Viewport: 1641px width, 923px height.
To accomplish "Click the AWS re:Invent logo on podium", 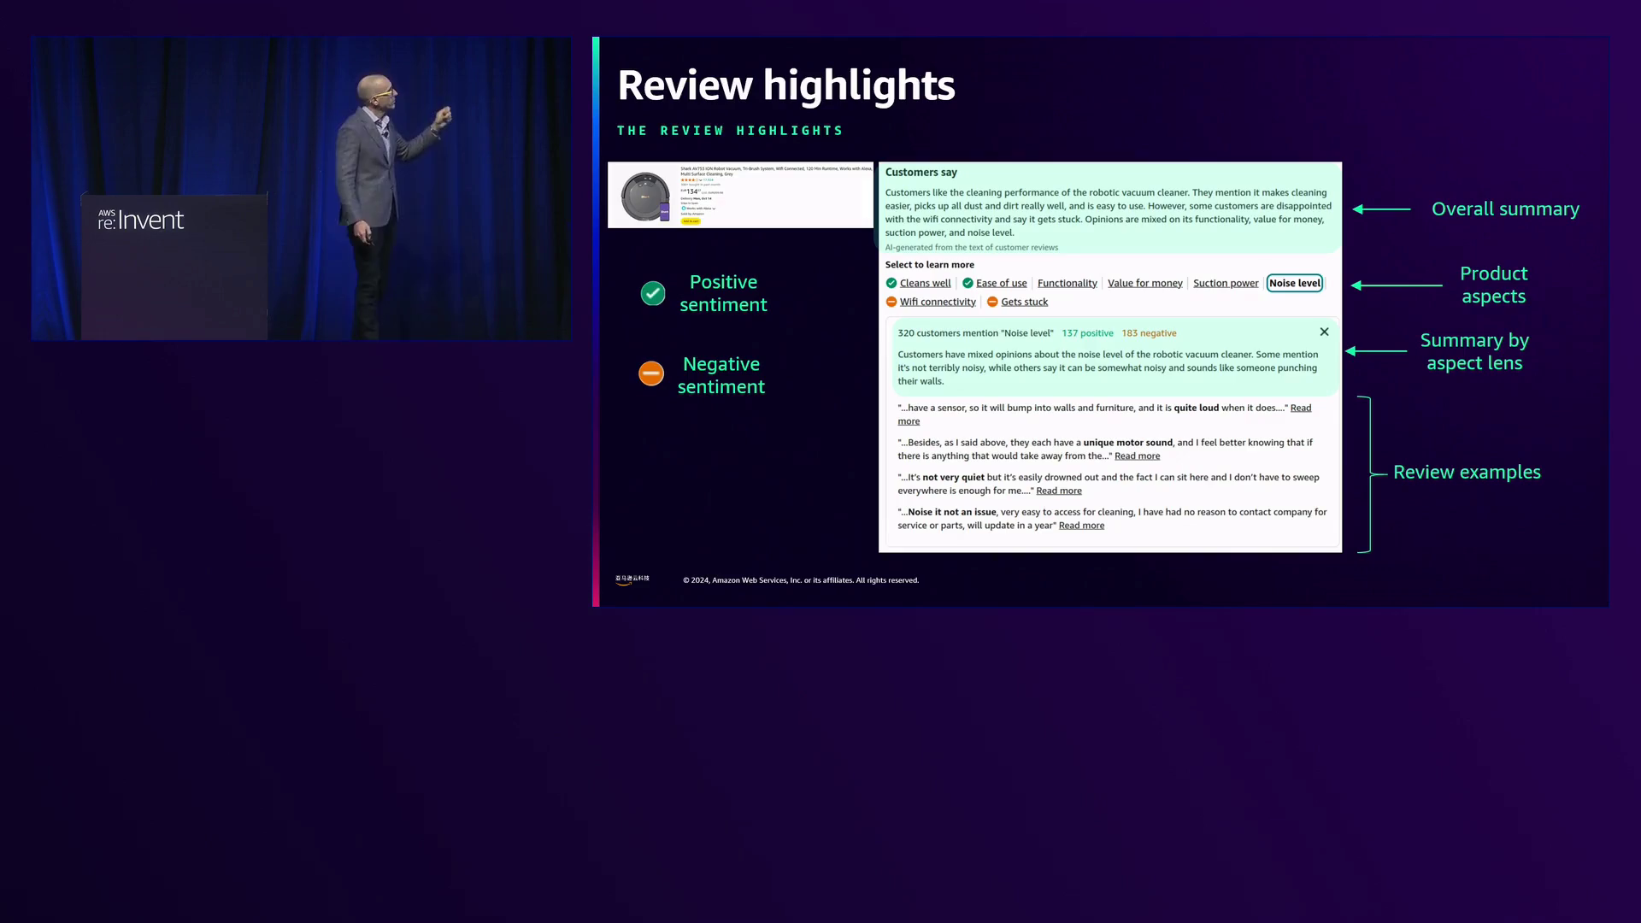I will pyautogui.click(x=141, y=220).
